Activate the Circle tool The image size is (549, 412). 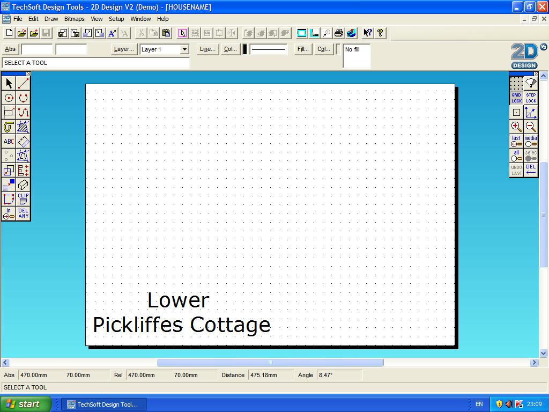8,98
